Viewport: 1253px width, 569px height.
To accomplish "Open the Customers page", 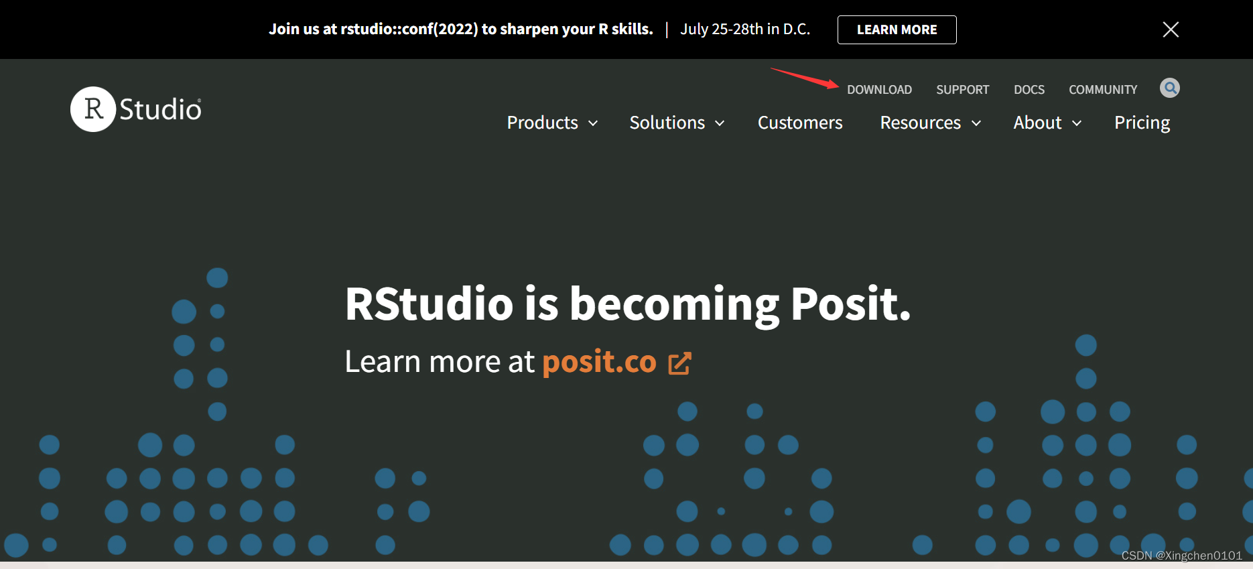I will (x=800, y=123).
